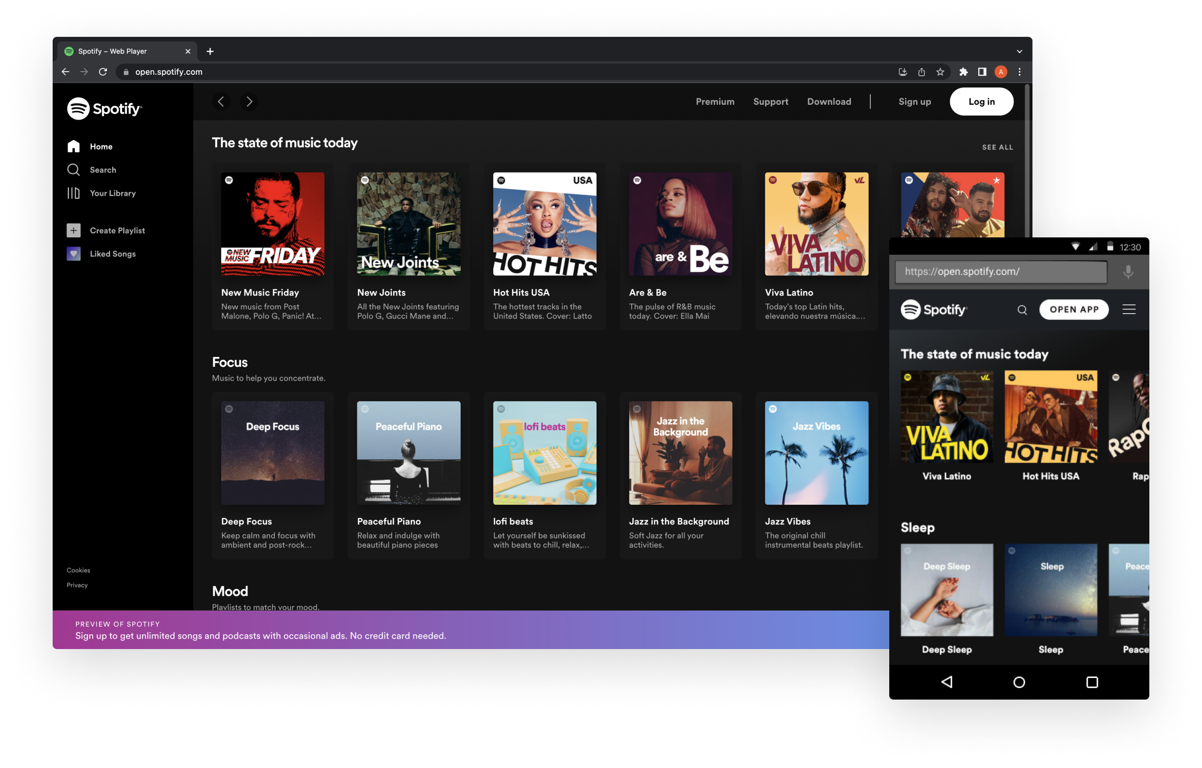The image size is (1202, 768).
Task: Open the hamburger menu on mobile view
Action: coord(1129,310)
